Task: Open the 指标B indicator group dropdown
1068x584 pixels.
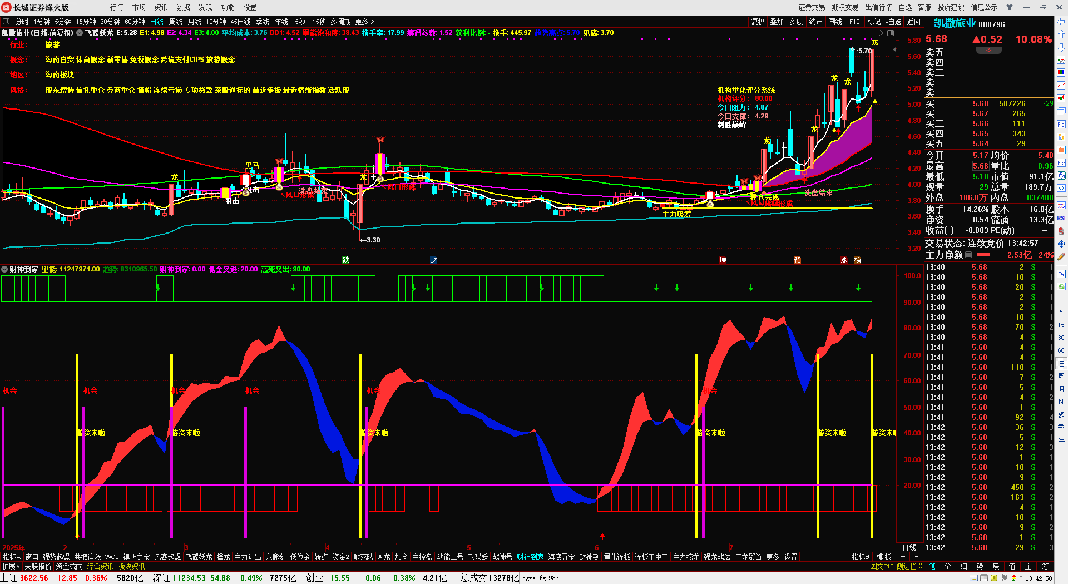Action: (861, 557)
